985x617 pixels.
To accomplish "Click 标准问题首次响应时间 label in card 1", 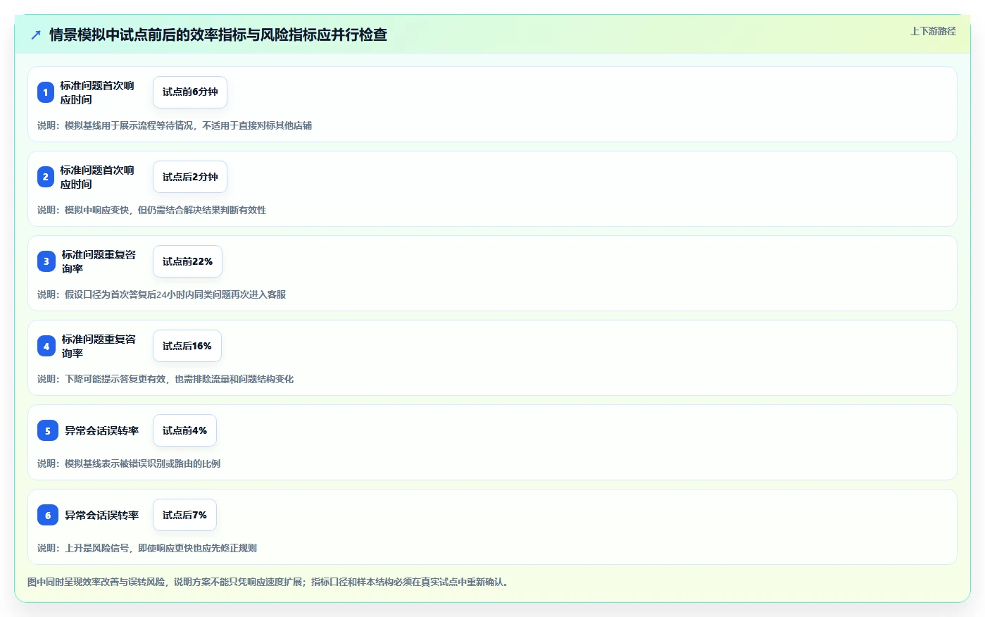I will [x=97, y=92].
